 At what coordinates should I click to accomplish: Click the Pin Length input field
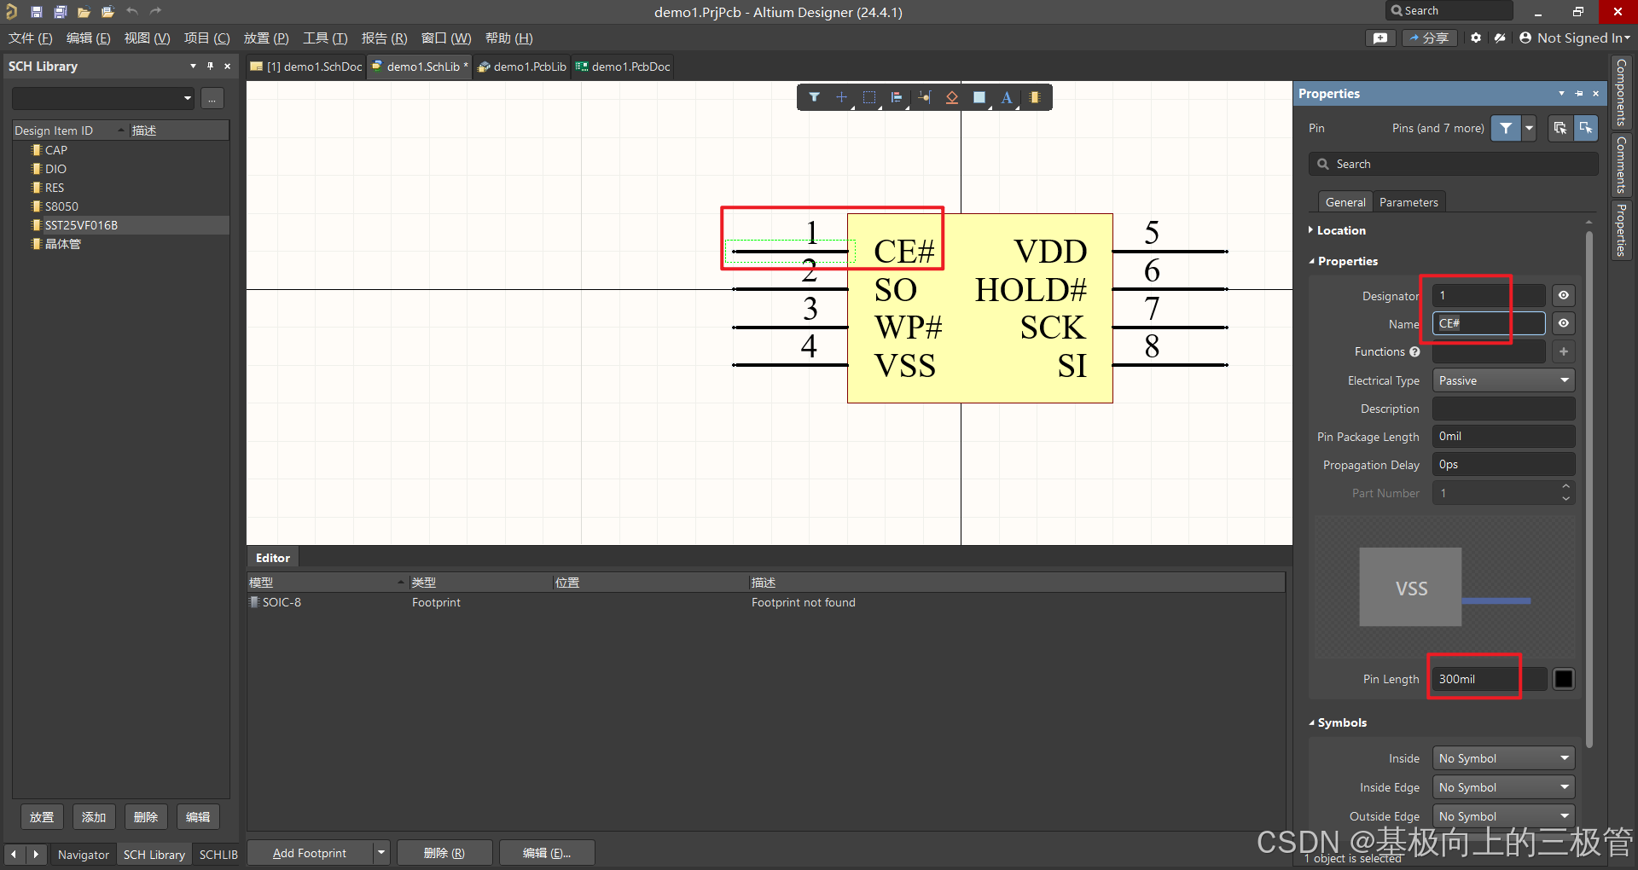[x=1489, y=679]
